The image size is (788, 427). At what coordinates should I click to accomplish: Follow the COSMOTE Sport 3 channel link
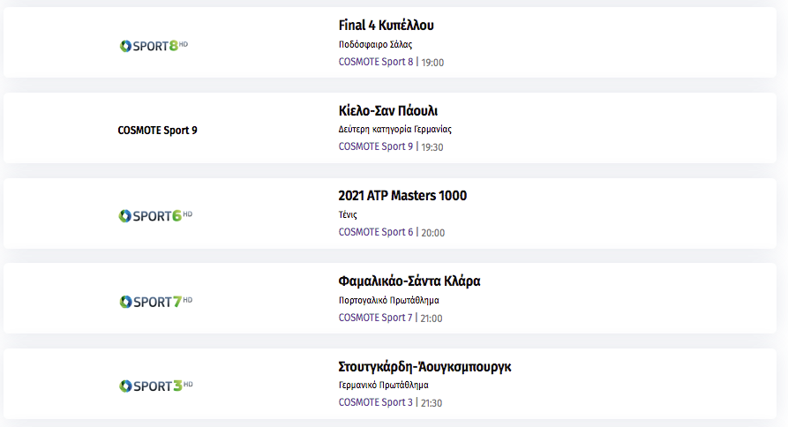click(x=375, y=402)
